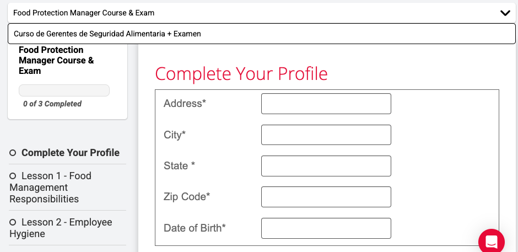This screenshot has height=252, width=518.
Task: Click circle marker beside Lesson 1
Action: [x=13, y=175]
